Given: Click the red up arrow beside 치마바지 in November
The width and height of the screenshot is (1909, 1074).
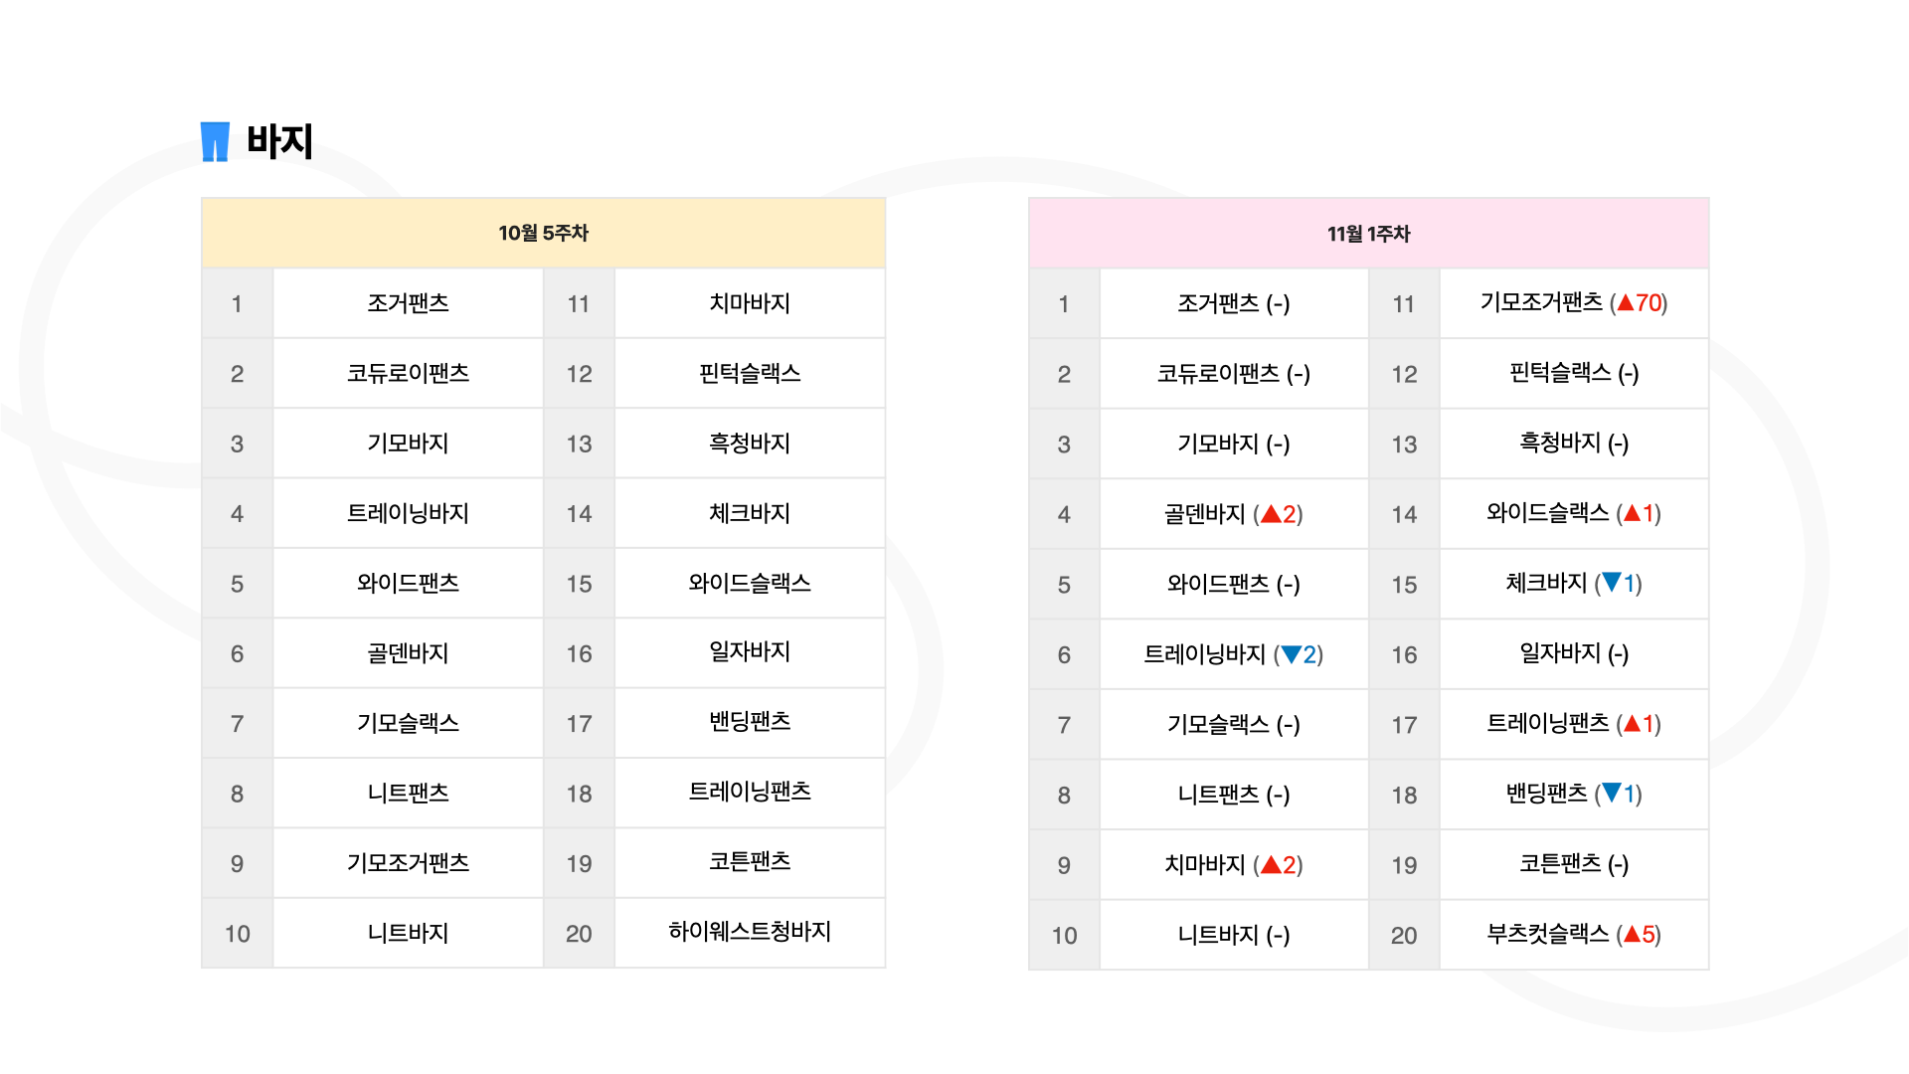Looking at the screenshot, I should click(x=1271, y=865).
